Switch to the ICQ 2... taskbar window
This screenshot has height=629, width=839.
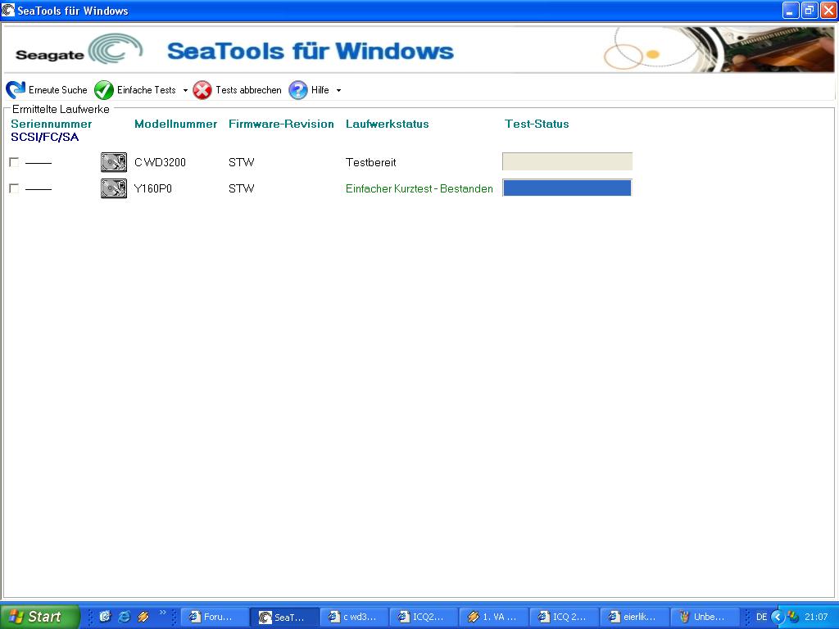click(564, 617)
